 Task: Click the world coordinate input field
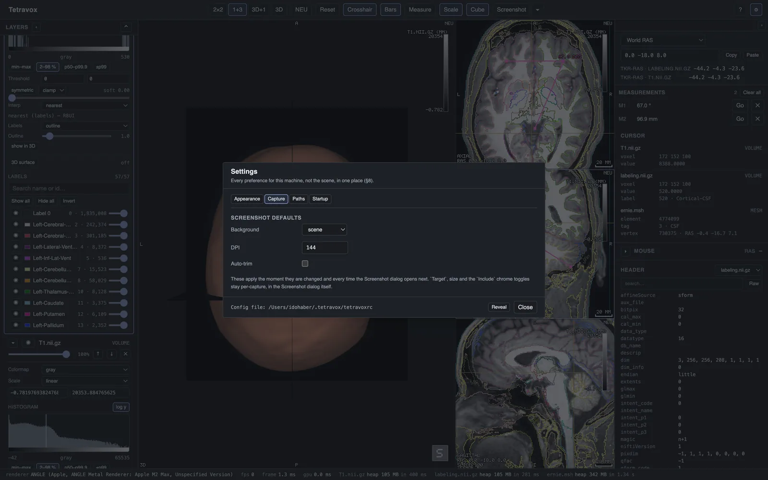670,55
